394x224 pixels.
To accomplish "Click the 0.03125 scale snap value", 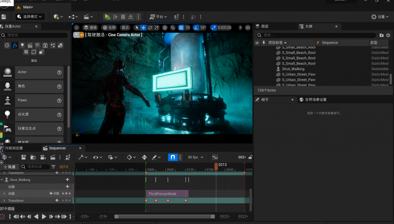I will coord(224,28).
